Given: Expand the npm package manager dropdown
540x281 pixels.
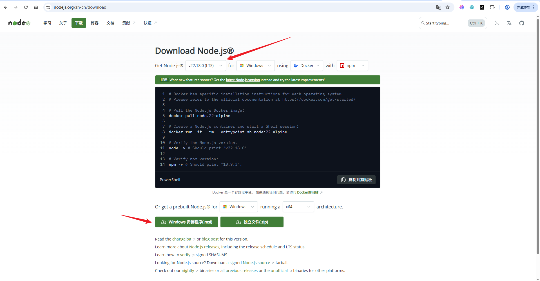Looking at the screenshot, I should click(x=352, y=66).
